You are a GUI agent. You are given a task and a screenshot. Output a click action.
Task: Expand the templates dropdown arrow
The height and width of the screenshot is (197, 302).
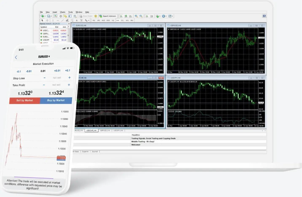click(172, 16)
